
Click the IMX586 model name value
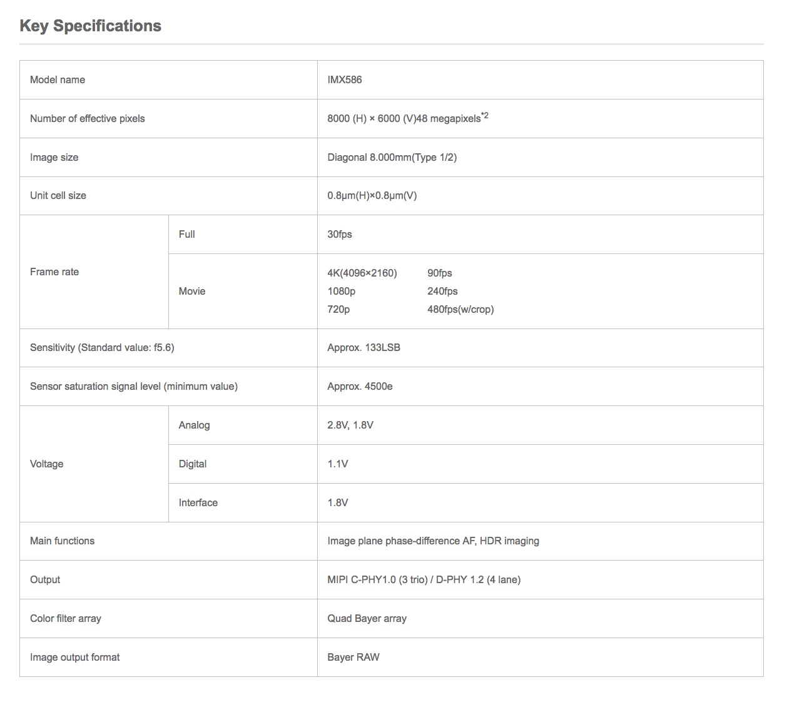click(x=345, y=79)
